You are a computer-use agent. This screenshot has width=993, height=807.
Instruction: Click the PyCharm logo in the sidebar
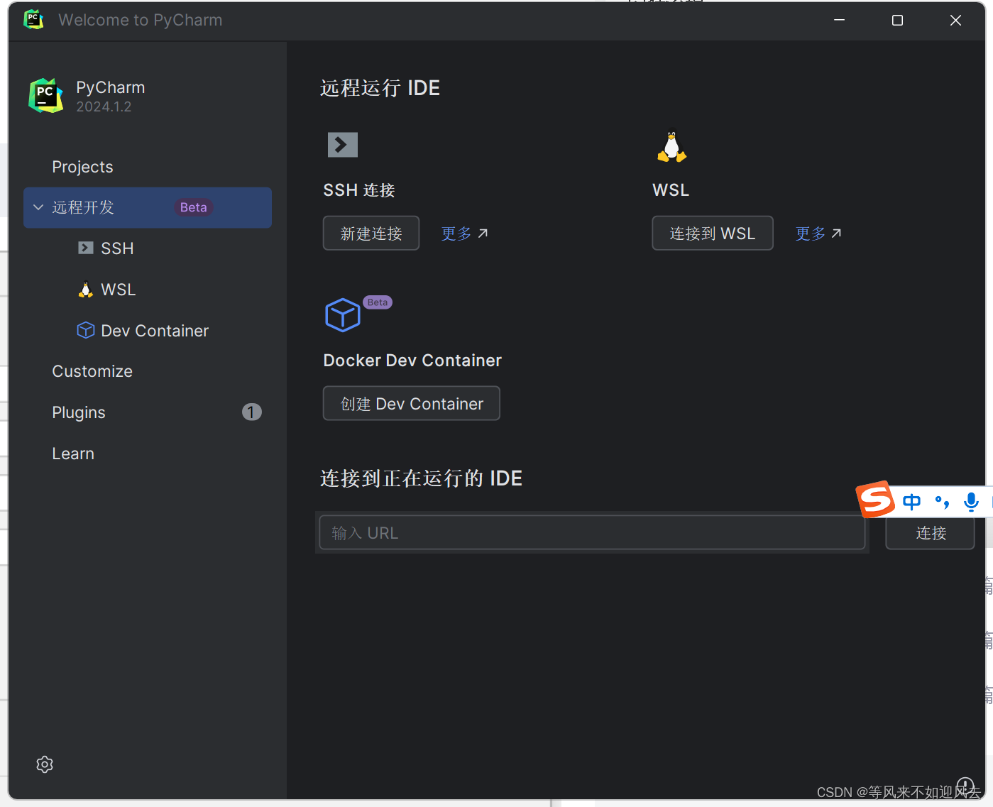tap(46, 96)
